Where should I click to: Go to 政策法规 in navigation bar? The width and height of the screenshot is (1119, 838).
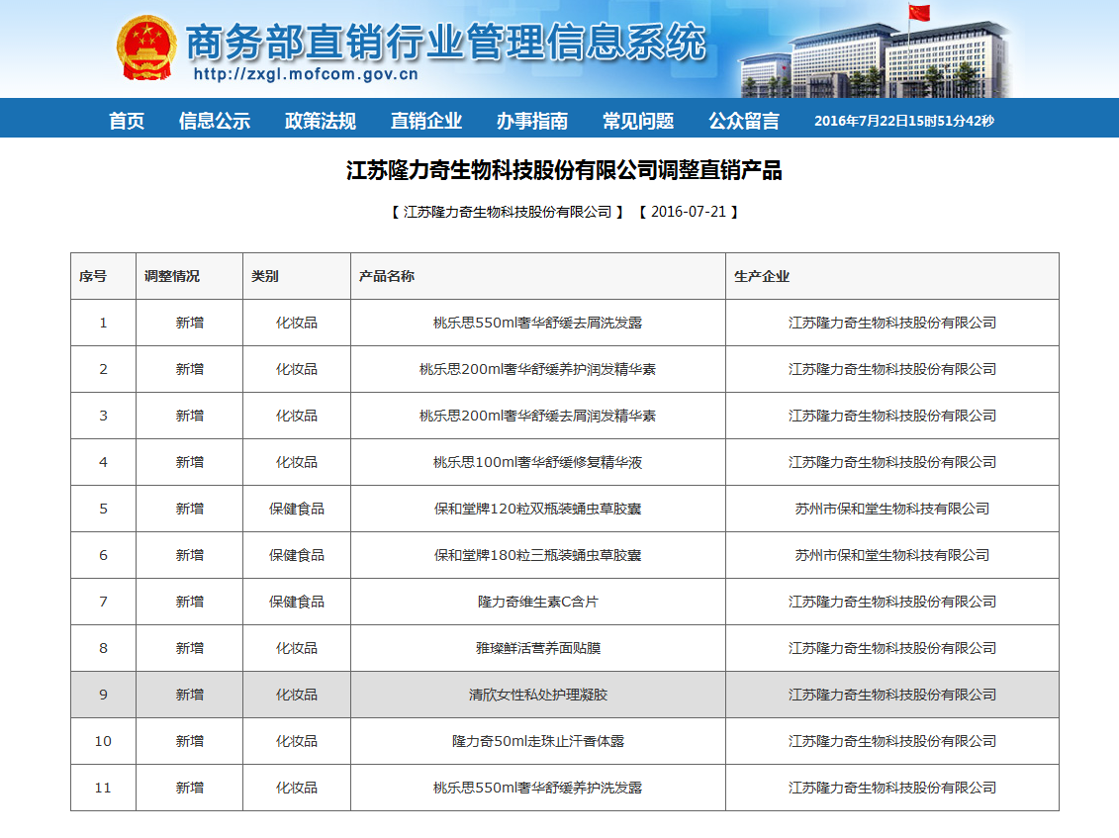[x=320, y=121]
